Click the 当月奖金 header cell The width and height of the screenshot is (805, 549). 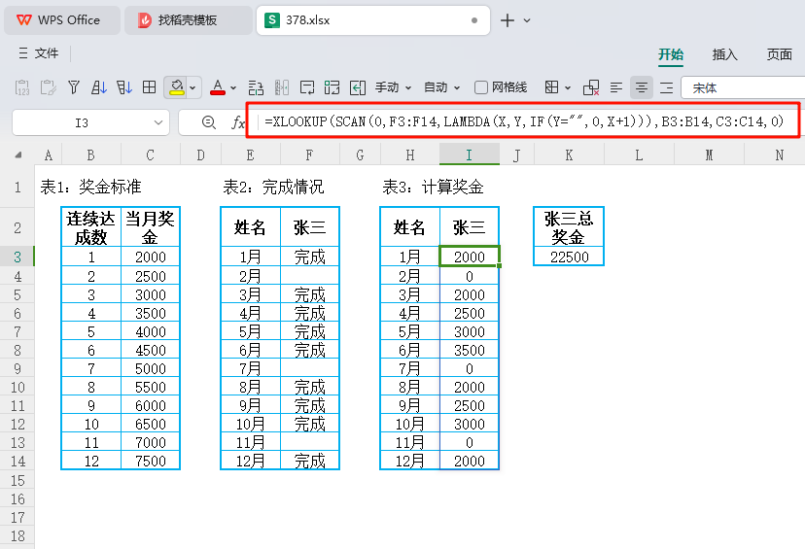[x=151, y=227]
